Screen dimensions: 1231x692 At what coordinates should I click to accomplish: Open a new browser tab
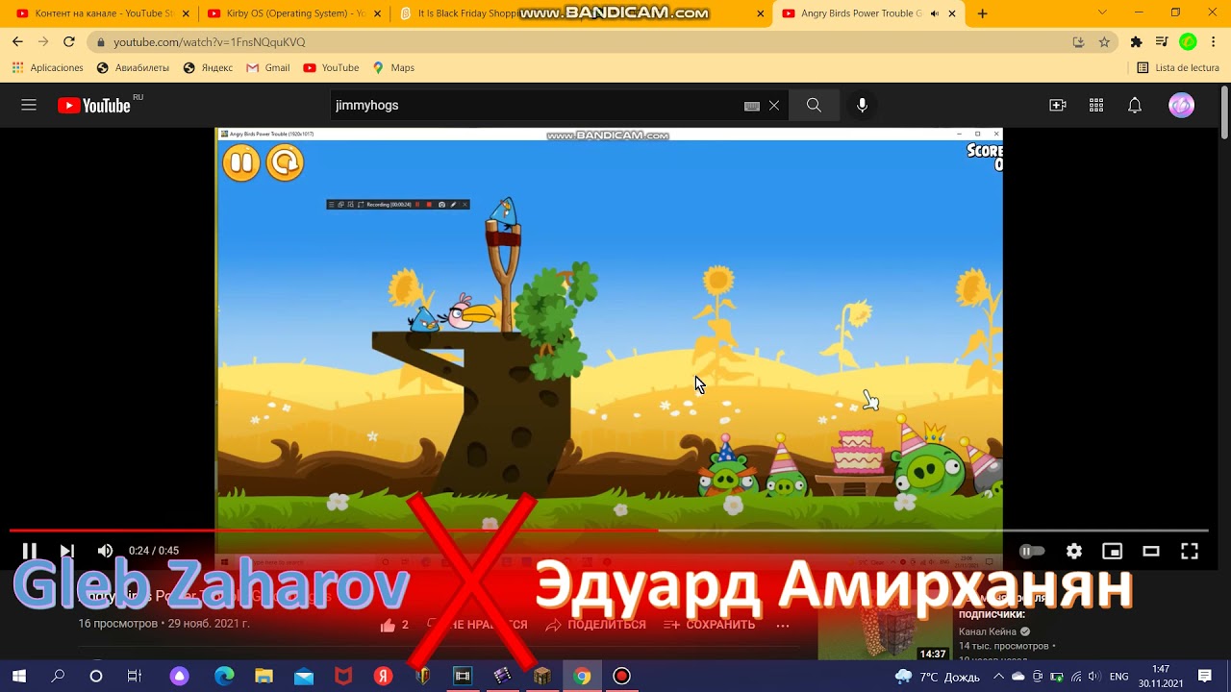pos(982,13)
